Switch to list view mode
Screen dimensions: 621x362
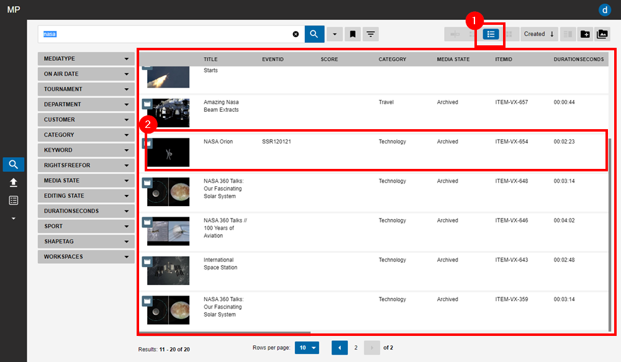pos(491,34)
